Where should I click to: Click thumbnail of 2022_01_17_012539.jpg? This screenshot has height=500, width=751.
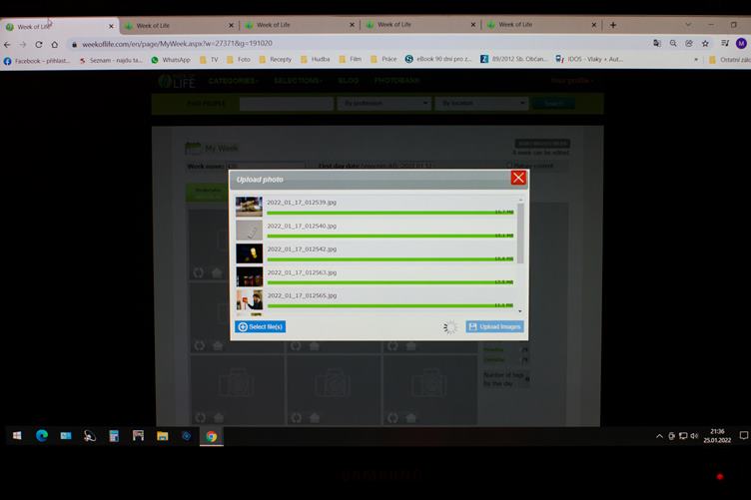tap(249, 206)
